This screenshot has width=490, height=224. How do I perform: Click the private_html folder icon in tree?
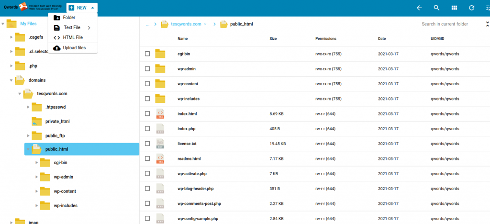(36, 122)
